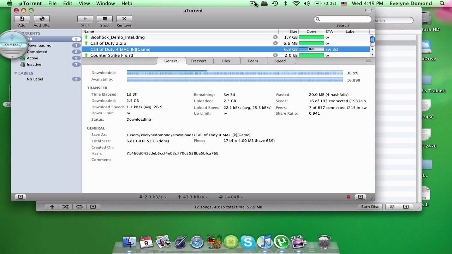The width and height of the screenshot is (452, 254).
Task: Open the upload speed limit dropdown
Action: point(193,197)
